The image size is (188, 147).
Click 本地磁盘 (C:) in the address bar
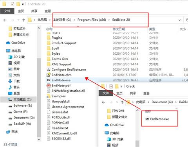pyautogui.click(x=62, y=20)
